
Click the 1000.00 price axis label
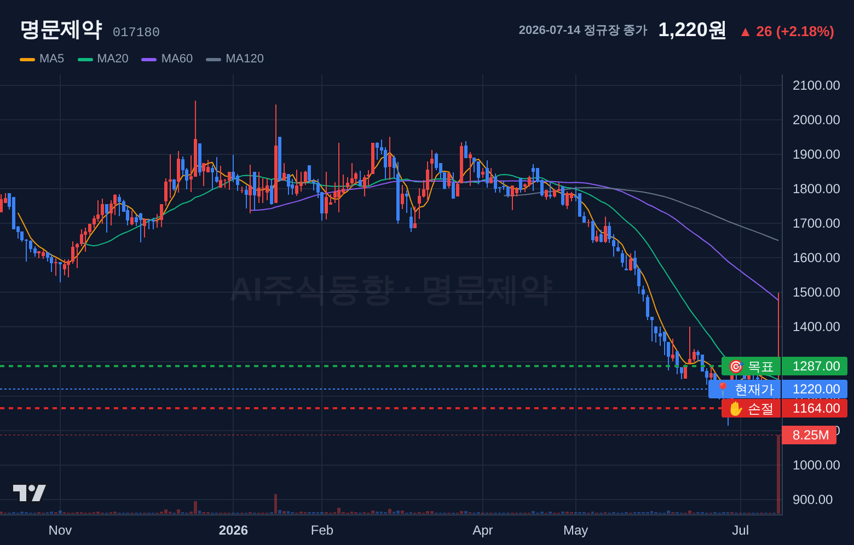[816, 465]
